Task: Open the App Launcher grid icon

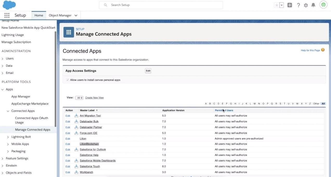Action: coord(7,15)
